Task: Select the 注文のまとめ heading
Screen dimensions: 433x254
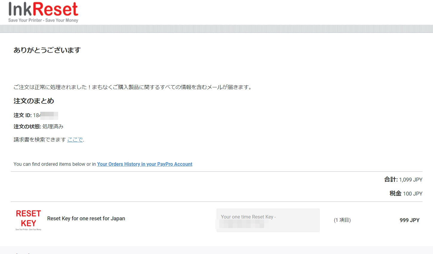Action: tap(34, 101)
